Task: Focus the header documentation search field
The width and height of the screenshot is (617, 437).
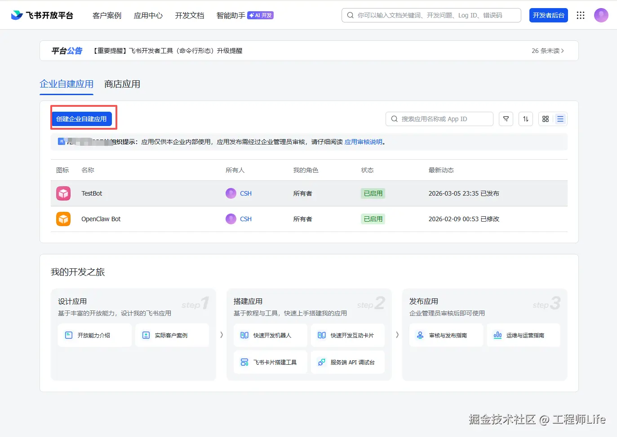Action: pyautogui.click(x=431, y=15)
